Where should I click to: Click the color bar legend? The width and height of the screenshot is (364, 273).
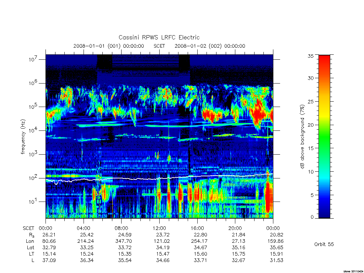(x=324, y=136)
